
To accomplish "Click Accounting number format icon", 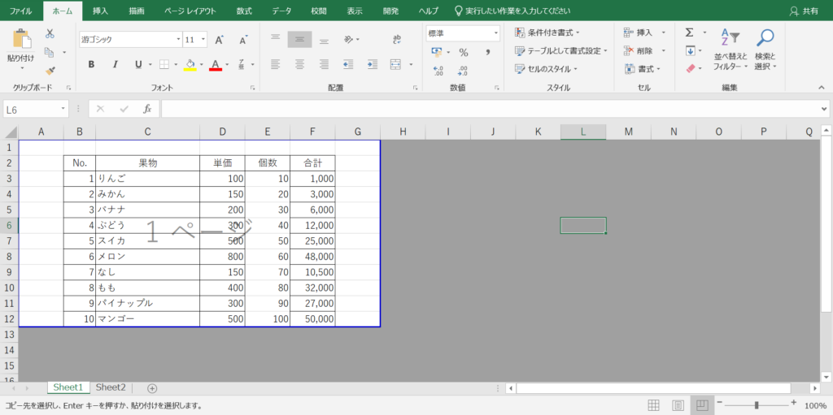I will tap(437, 52).
